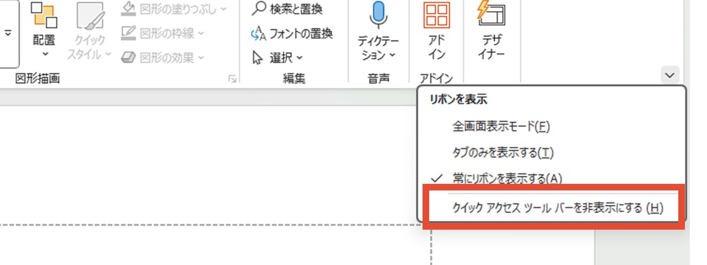707x265 pixels.
Task: Expand the shapes gallery more arrow
Action: (x=8, y=34)
